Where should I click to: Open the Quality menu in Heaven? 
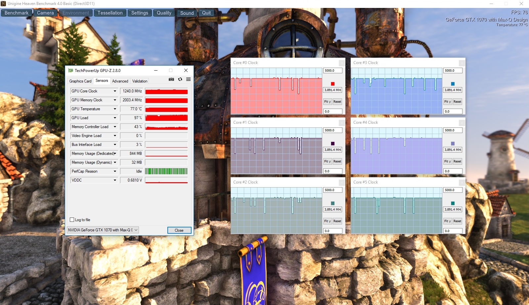point(164,13)
